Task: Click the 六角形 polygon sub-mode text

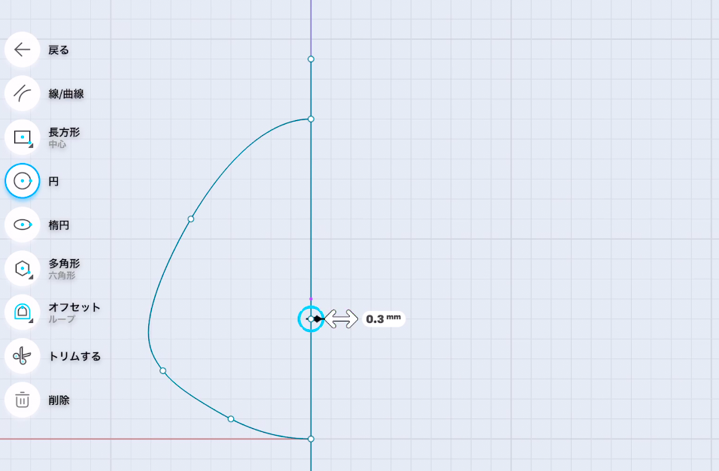Action: click(62, 276)
